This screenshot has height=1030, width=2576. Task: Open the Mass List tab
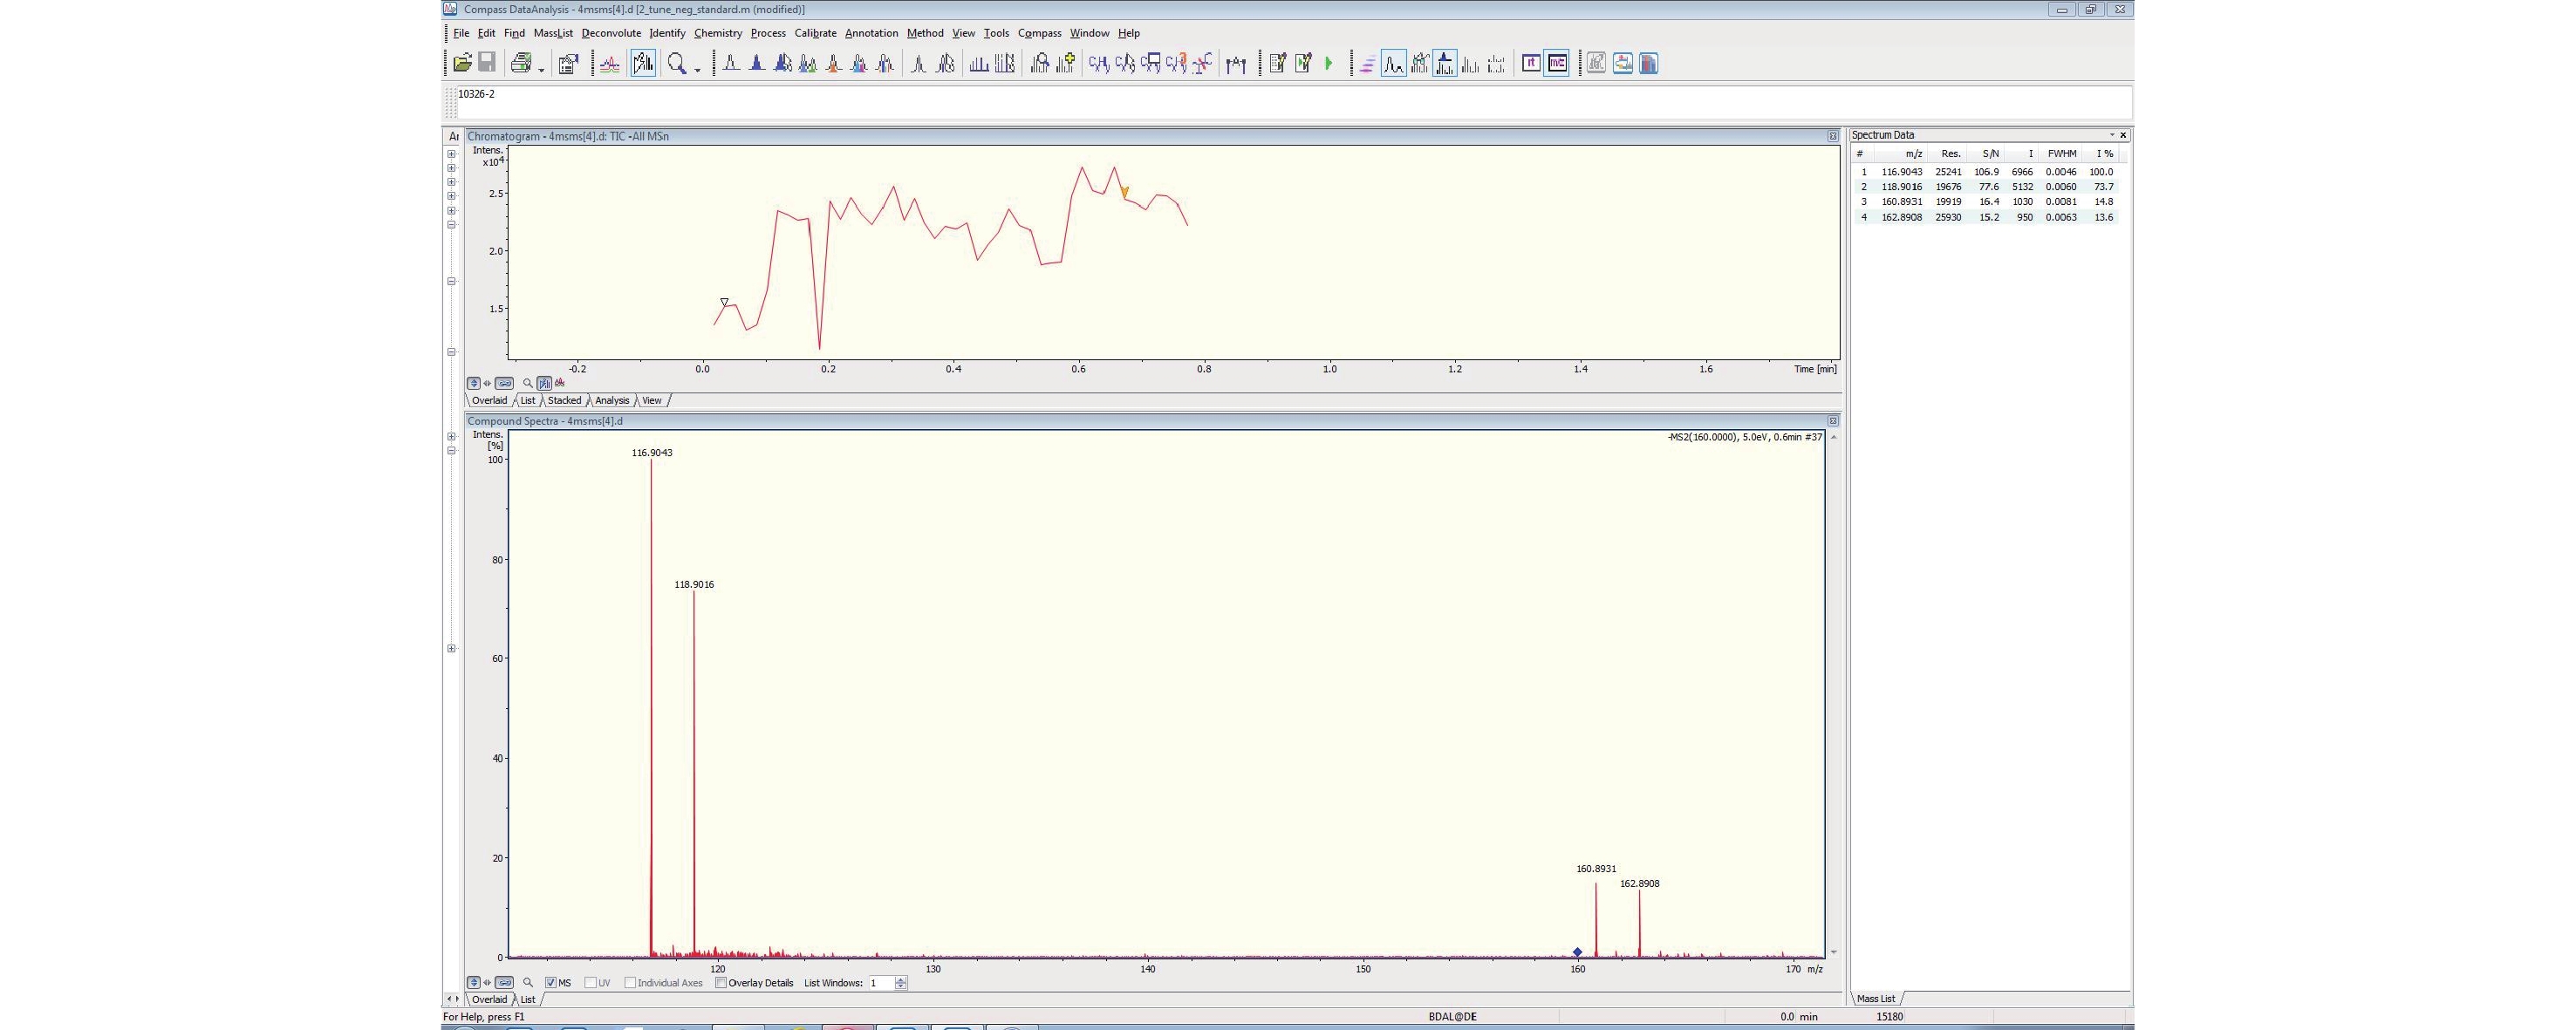click(1875, 998)
